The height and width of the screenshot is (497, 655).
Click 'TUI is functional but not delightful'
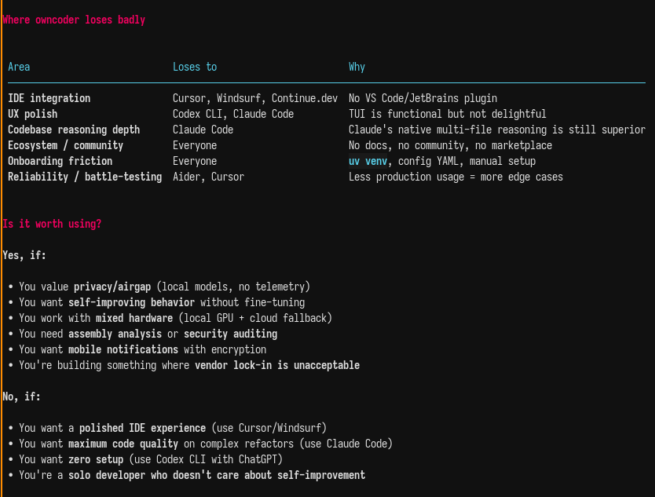coord(448,114)
